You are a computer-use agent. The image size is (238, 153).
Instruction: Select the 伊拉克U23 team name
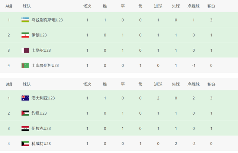pos(41,128)
